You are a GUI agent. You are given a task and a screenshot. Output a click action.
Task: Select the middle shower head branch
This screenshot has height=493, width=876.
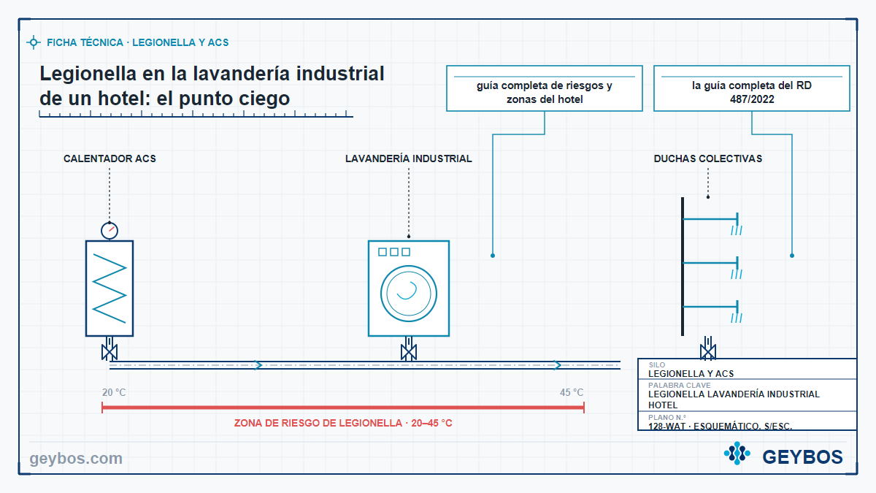[x=711, y=266]
